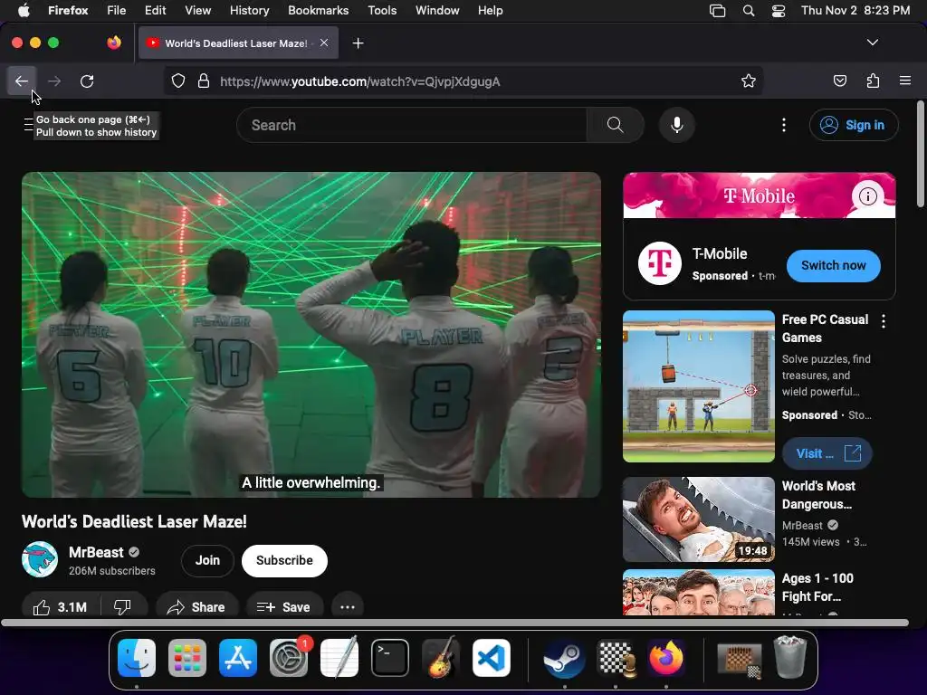Click the address bar URL
927x695 pixels.
pyautogui.click(x=359, y=81)
